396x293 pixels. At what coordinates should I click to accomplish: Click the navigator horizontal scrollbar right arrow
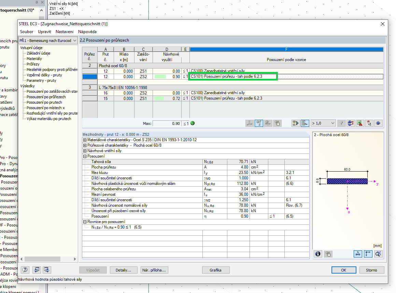coord(74,259)
